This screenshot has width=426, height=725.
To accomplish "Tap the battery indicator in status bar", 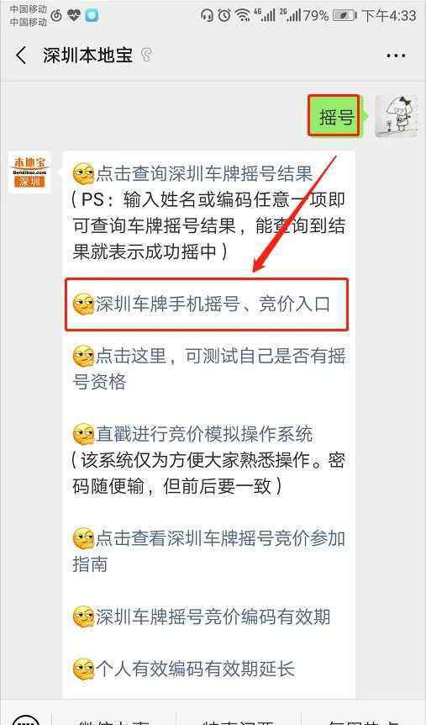I will tap(344, 16).
